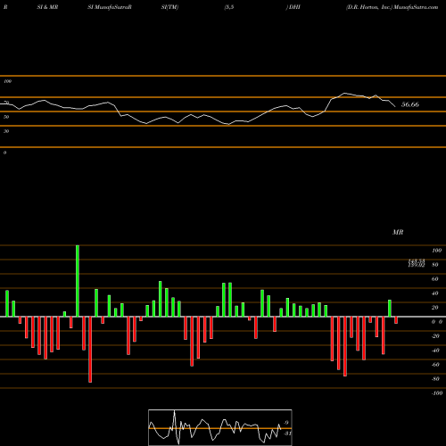Screen dimensions: 446x446
Task: Click the "80" label on the MR axis
Action: click(435, 265)
